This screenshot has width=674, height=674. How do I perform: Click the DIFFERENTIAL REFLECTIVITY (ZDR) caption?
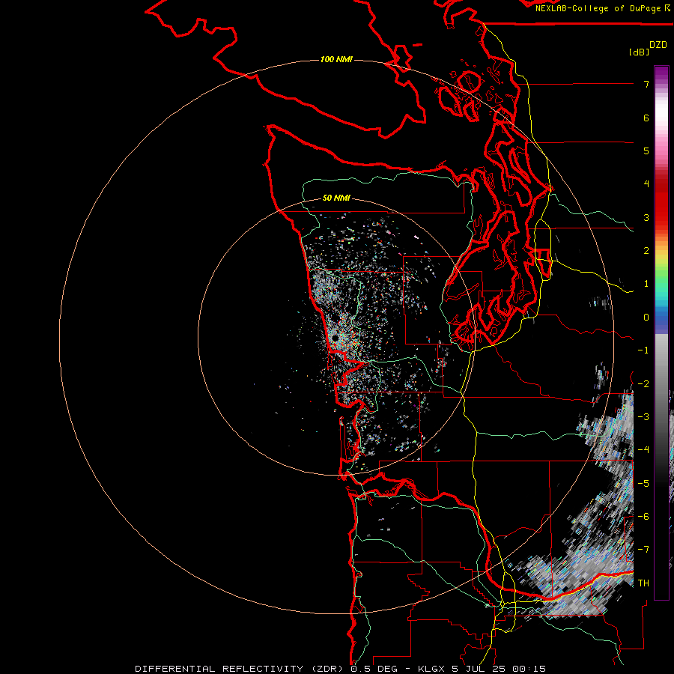click(239, 669)
